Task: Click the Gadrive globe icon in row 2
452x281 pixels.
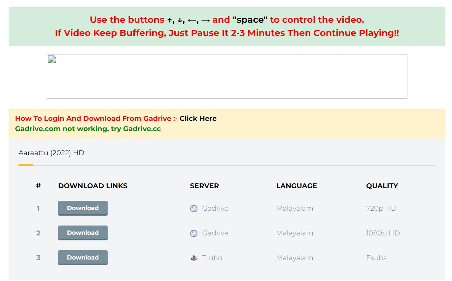Action: pos(194,233)
